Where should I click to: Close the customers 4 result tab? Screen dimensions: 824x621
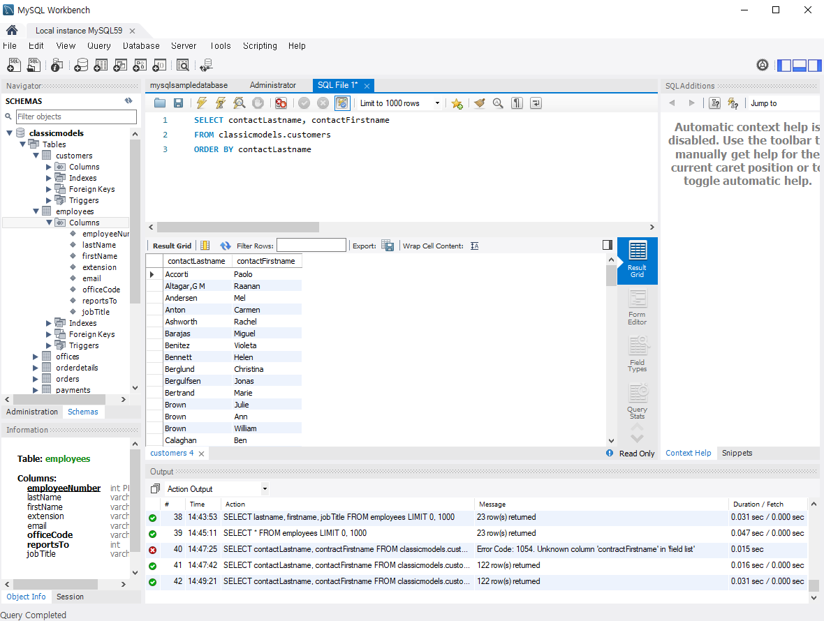point(201,454)
